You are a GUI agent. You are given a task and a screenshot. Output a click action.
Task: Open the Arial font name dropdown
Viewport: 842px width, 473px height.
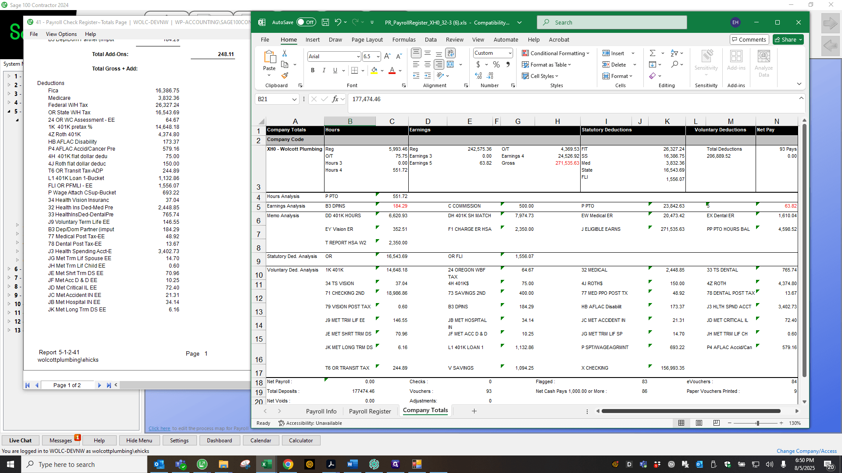coord(358,56)
